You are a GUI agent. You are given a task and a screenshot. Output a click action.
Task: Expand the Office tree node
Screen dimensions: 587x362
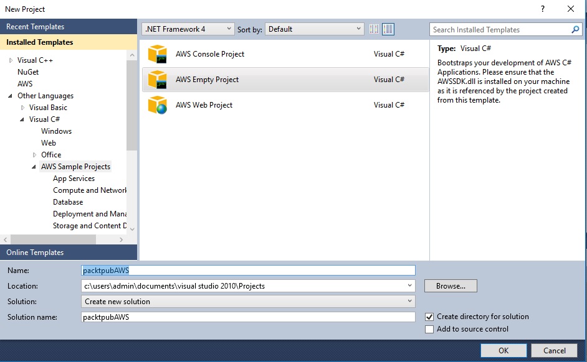tap(34, 155)
